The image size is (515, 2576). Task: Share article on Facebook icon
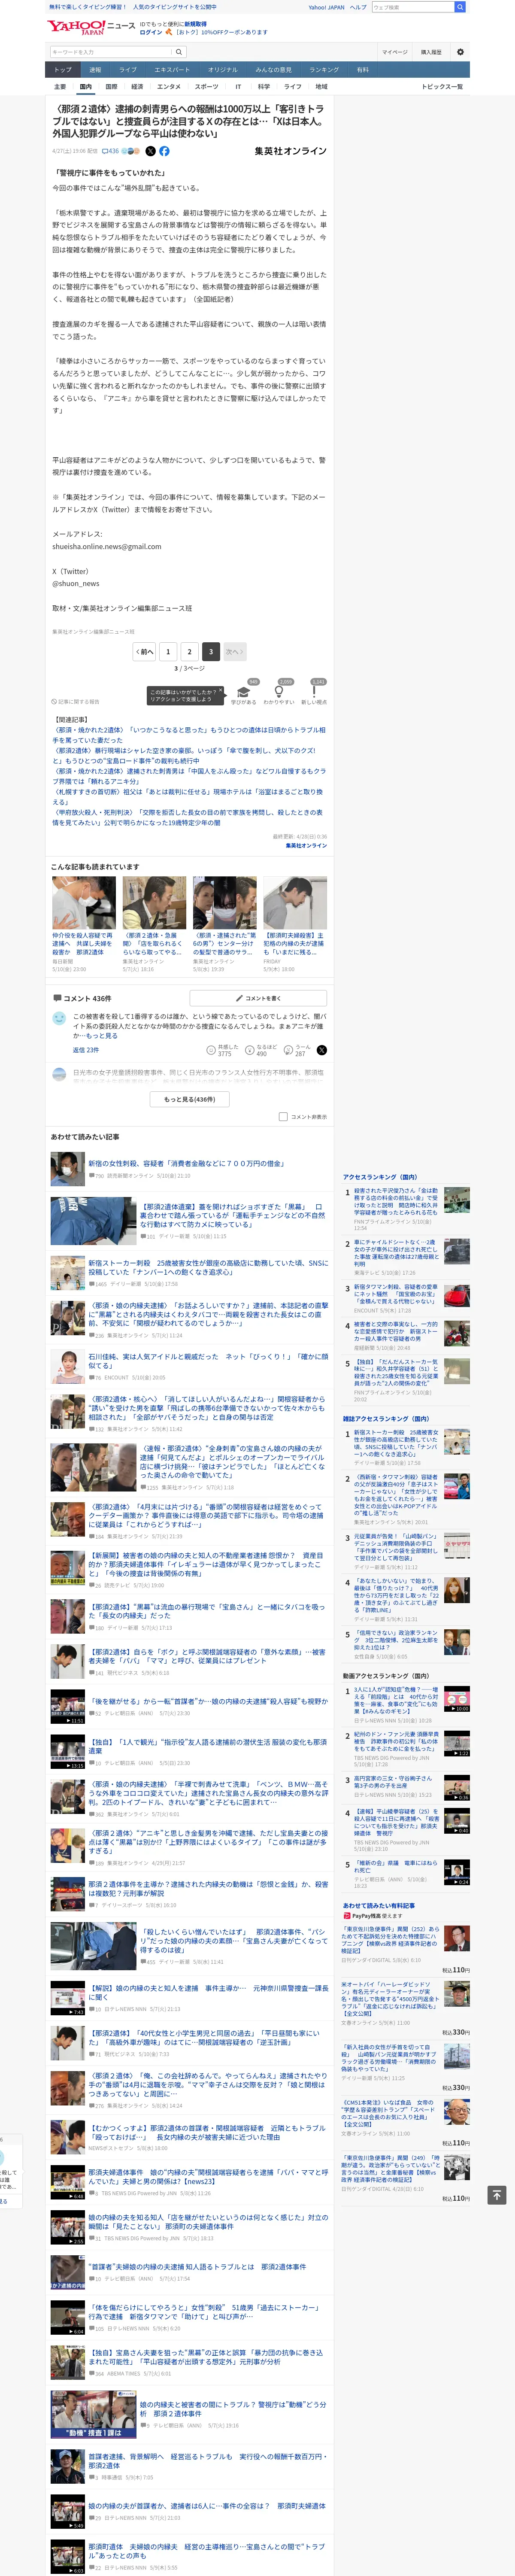165,151
